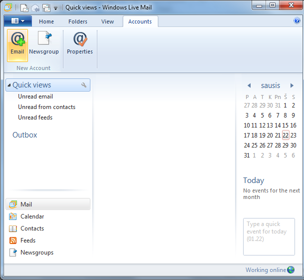Select date 15 in the calendar
304x280 pixels.
285,125
